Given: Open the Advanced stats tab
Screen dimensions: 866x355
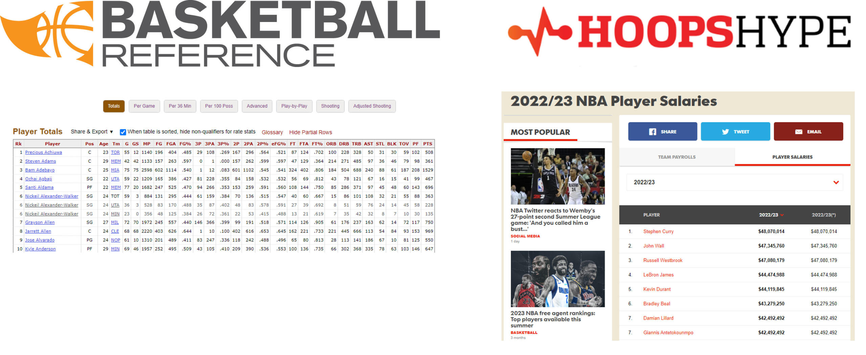Looking at the screenshot, I should [x=257, y=106].
